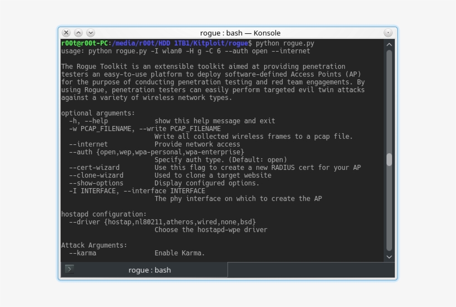Click the '--internet' option text
Image resolution: width=456 pixels, height=307 pixels.
click(88, 144)
